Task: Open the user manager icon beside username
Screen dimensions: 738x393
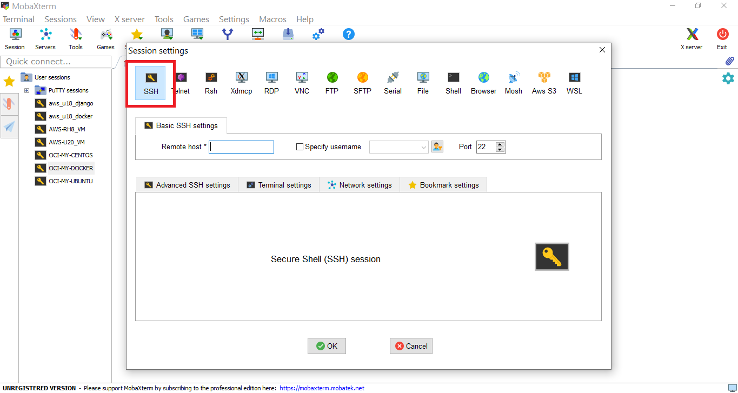Action: 437,146
